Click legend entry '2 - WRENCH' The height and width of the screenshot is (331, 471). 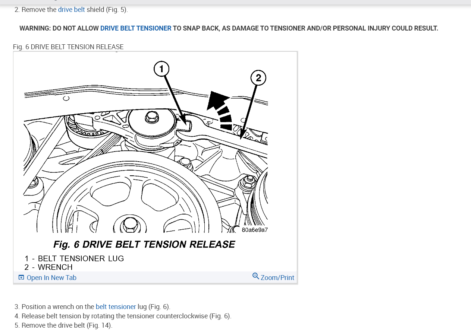pos(48,267)
